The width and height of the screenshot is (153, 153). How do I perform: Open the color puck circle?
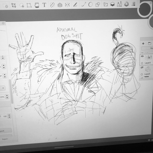click(x=145, y=9)
